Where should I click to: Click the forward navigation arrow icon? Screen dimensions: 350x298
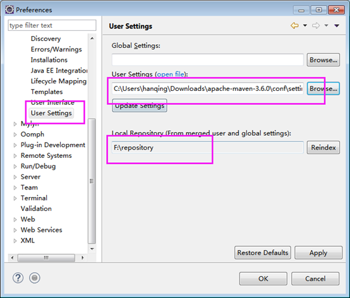[x=316, y=26]
